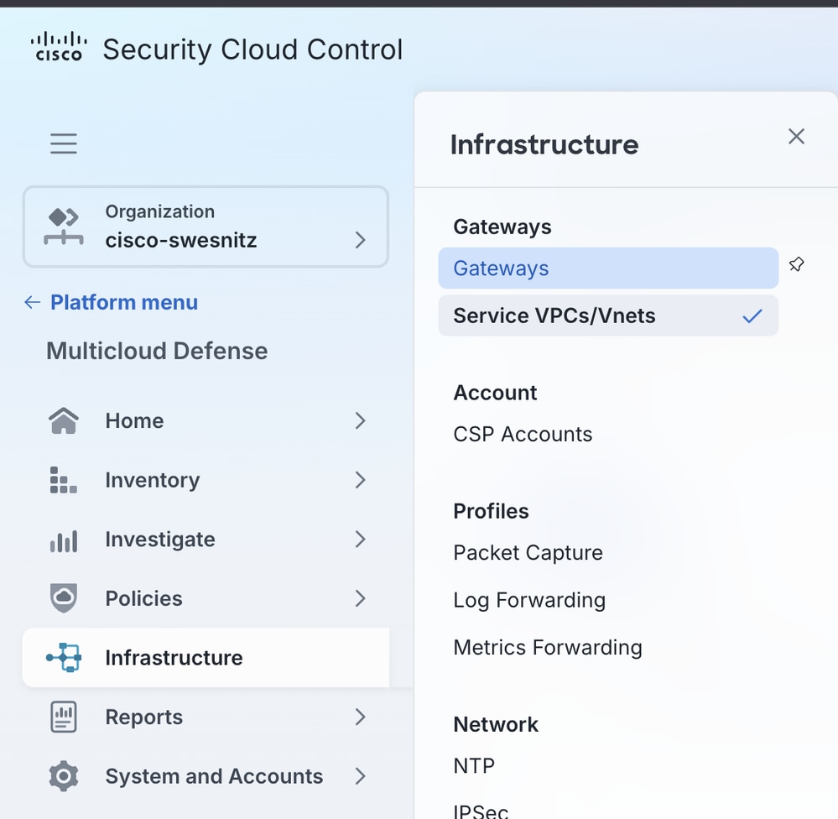The height and width of the screenshot is (819, 838).
Task: Expand the Inventory submenu chevron
Action: point(360,480)
